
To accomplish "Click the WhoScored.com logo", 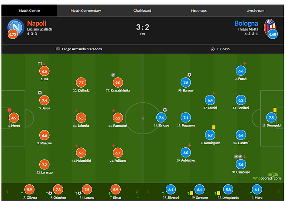I will tap(267, 177).
